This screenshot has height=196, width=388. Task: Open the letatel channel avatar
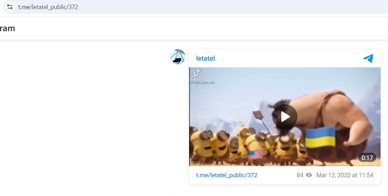pos(178,57)
